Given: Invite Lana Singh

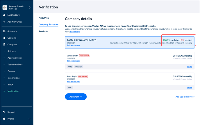Looking at the screenshot, I should (x=190, y=87).
